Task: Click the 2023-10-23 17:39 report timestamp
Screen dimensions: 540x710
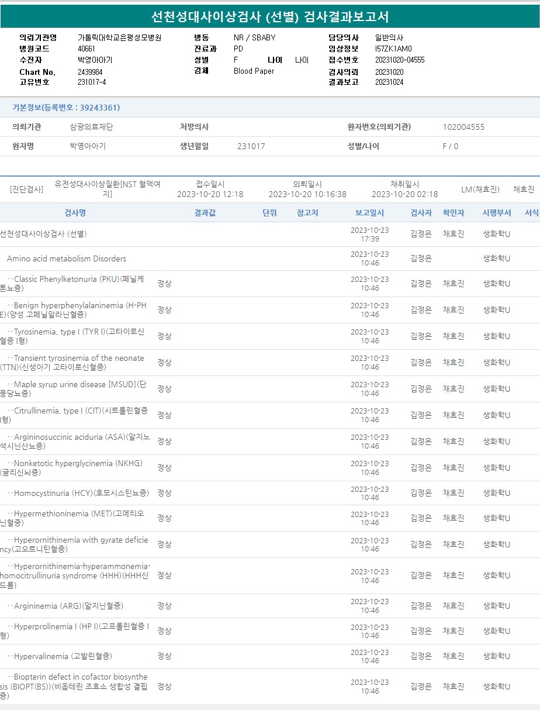Action: click(x=369, y=234)
